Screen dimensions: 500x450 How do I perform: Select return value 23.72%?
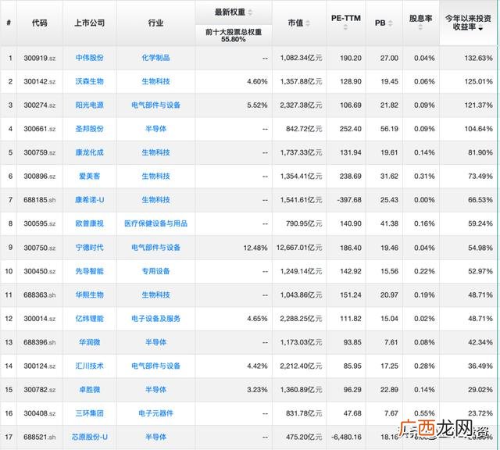coord(480,413)
